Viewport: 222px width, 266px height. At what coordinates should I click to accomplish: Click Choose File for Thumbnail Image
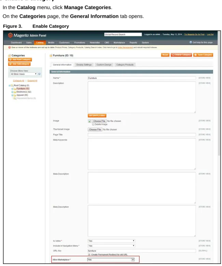point(95,130)
